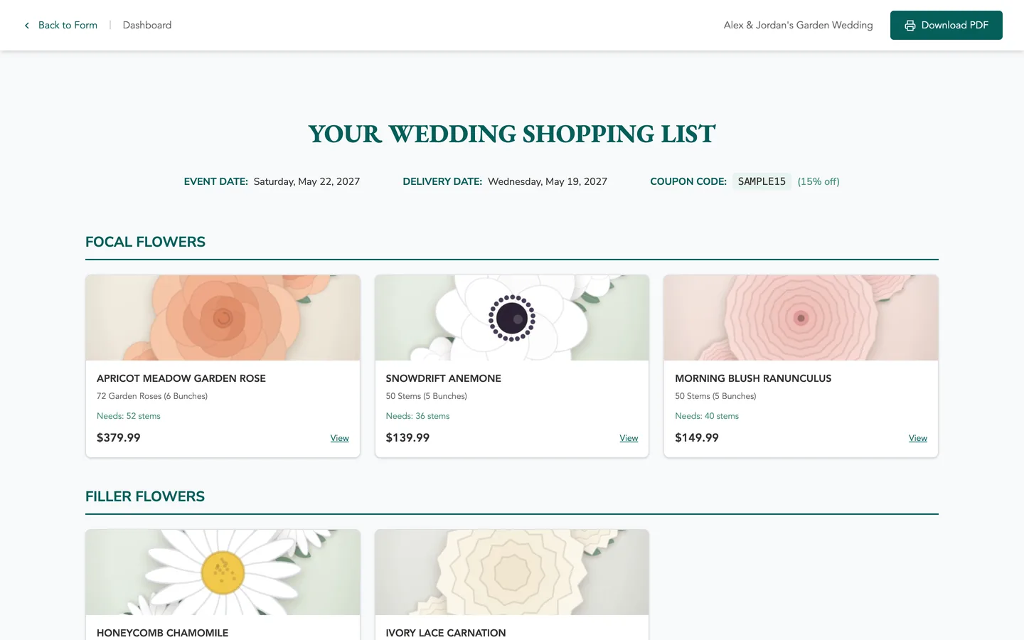Click Alex & Jordan's Garden Wedding title
Image resolution: width=1024 pixels, height=640 pixels.
tap(798, 25)
